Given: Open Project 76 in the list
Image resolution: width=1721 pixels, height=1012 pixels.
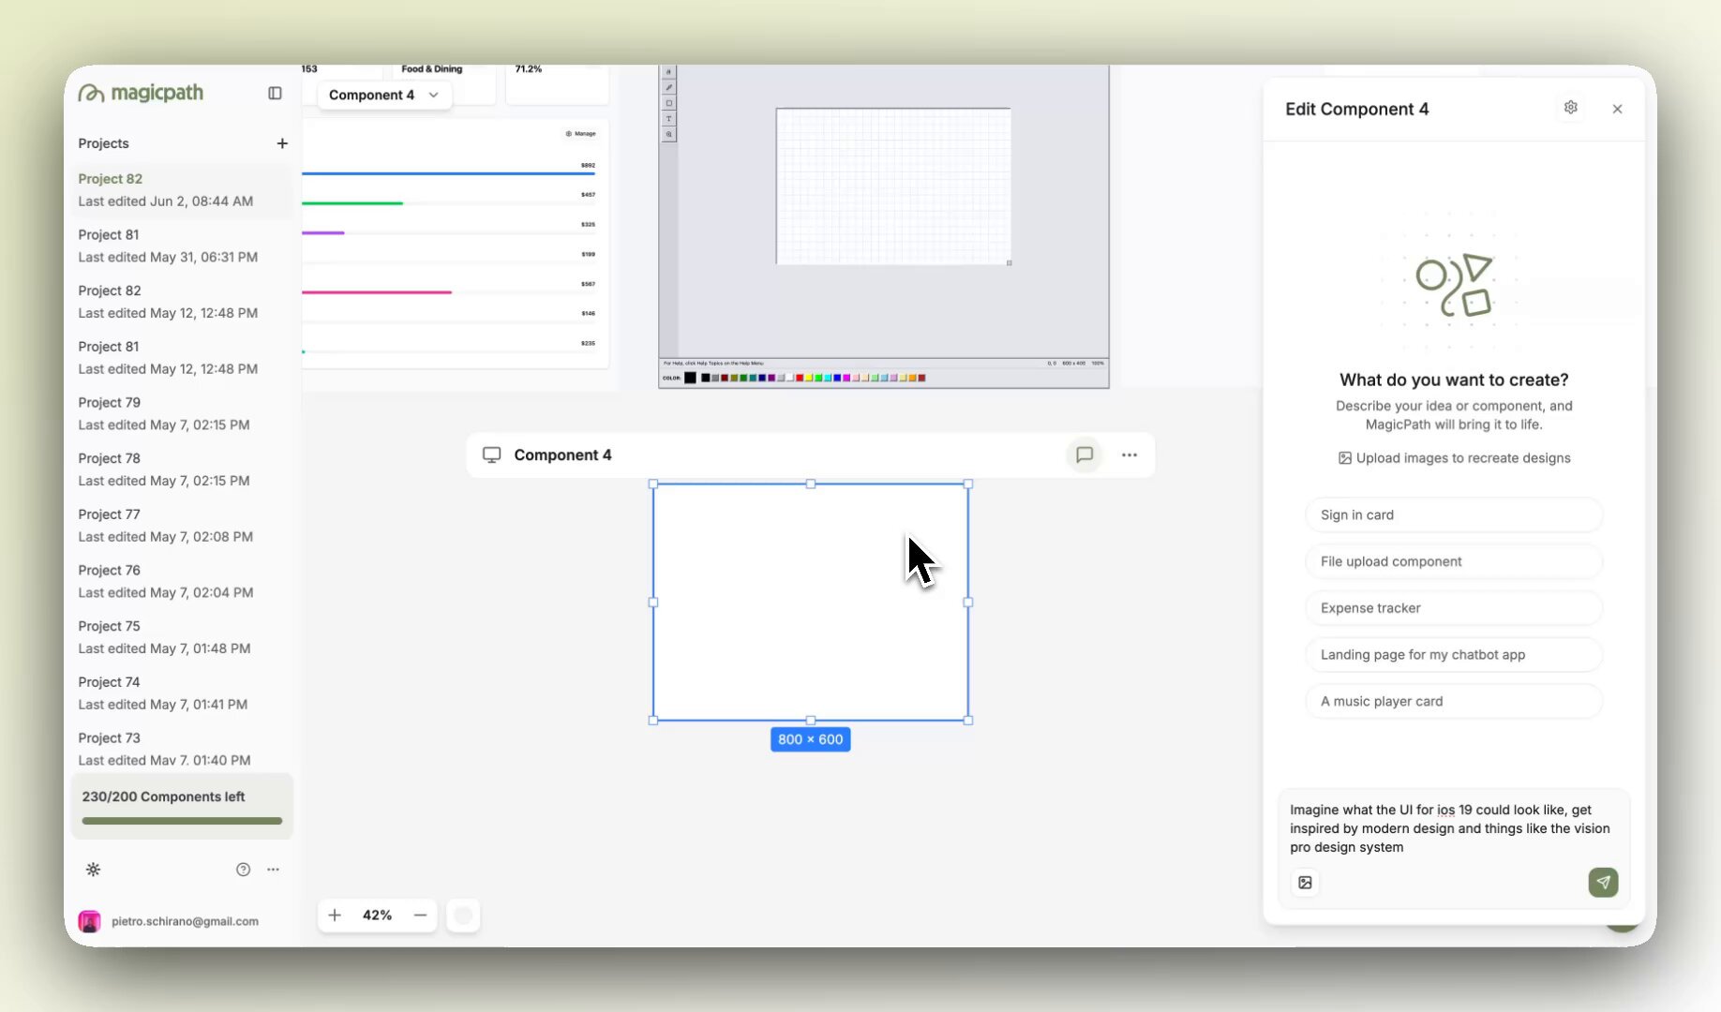Looking at the screenshot, I should (x=181, y=581).
